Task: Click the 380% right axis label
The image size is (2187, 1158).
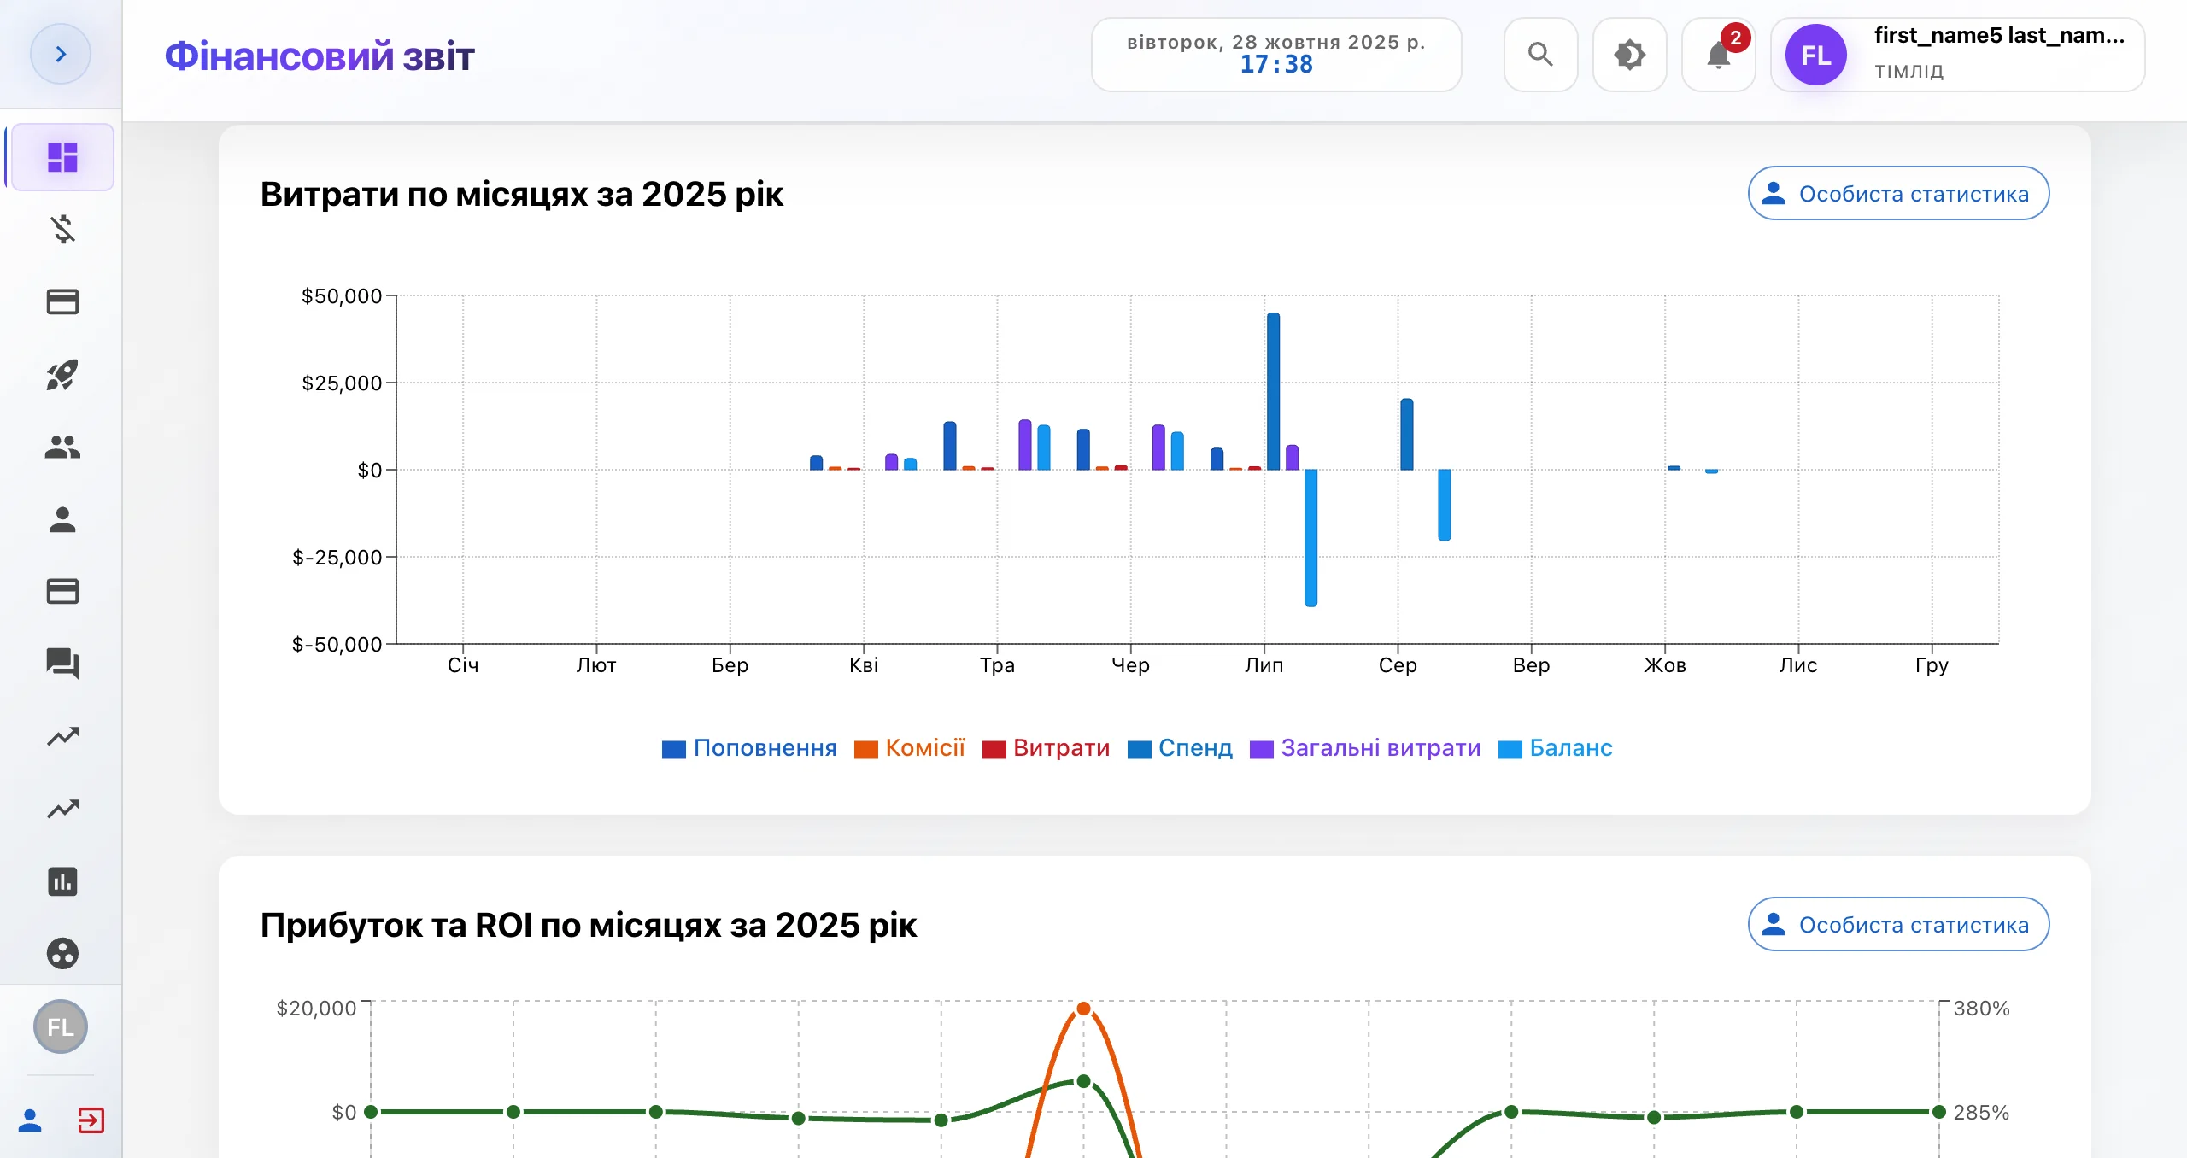Action: click(x=1981, y=1009)
